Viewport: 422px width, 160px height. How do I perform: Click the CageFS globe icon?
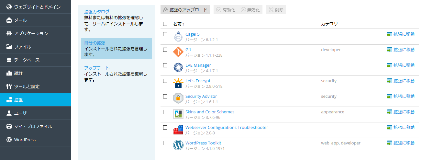178,37
